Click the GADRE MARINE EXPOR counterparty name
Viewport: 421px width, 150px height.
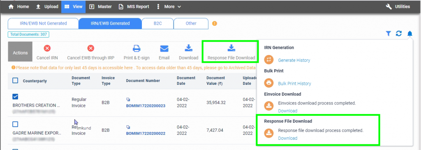(x=37, y=133)
